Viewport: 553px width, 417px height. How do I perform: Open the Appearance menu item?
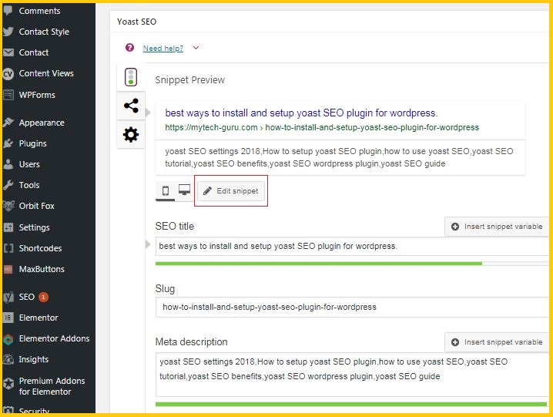click(x=42, y=123)
